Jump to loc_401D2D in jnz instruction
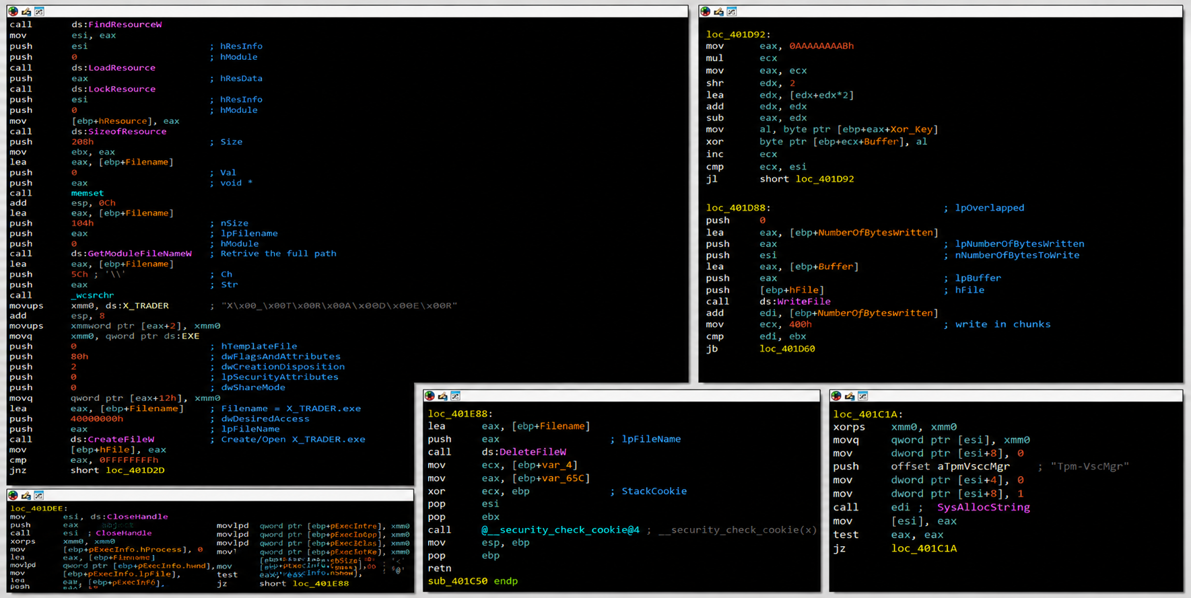Image resolution: width=1191 pixels, height=598 pixels. point(135,470)
